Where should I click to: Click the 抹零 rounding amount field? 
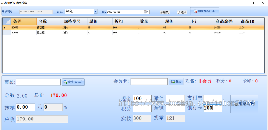tap(26, 107)
